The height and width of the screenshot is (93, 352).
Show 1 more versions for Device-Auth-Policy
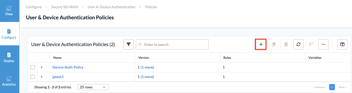pyautogui.click(x=147, y=67)
